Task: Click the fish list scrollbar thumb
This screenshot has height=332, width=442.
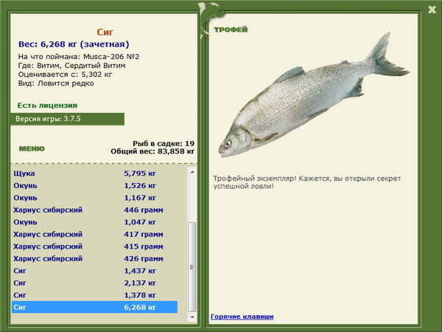Action: (x=192, y=267)
